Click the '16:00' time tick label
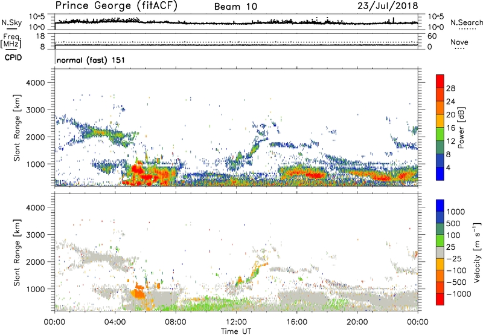 click(296, 322)
